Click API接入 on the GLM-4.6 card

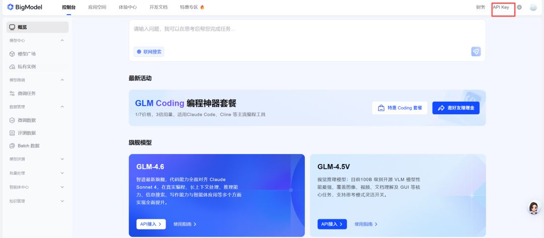151,224
